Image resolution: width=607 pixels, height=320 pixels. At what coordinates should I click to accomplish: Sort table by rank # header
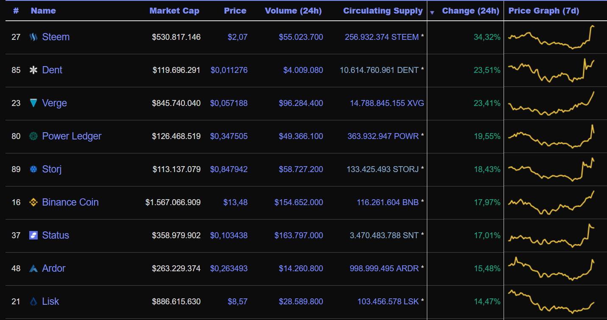16,11
